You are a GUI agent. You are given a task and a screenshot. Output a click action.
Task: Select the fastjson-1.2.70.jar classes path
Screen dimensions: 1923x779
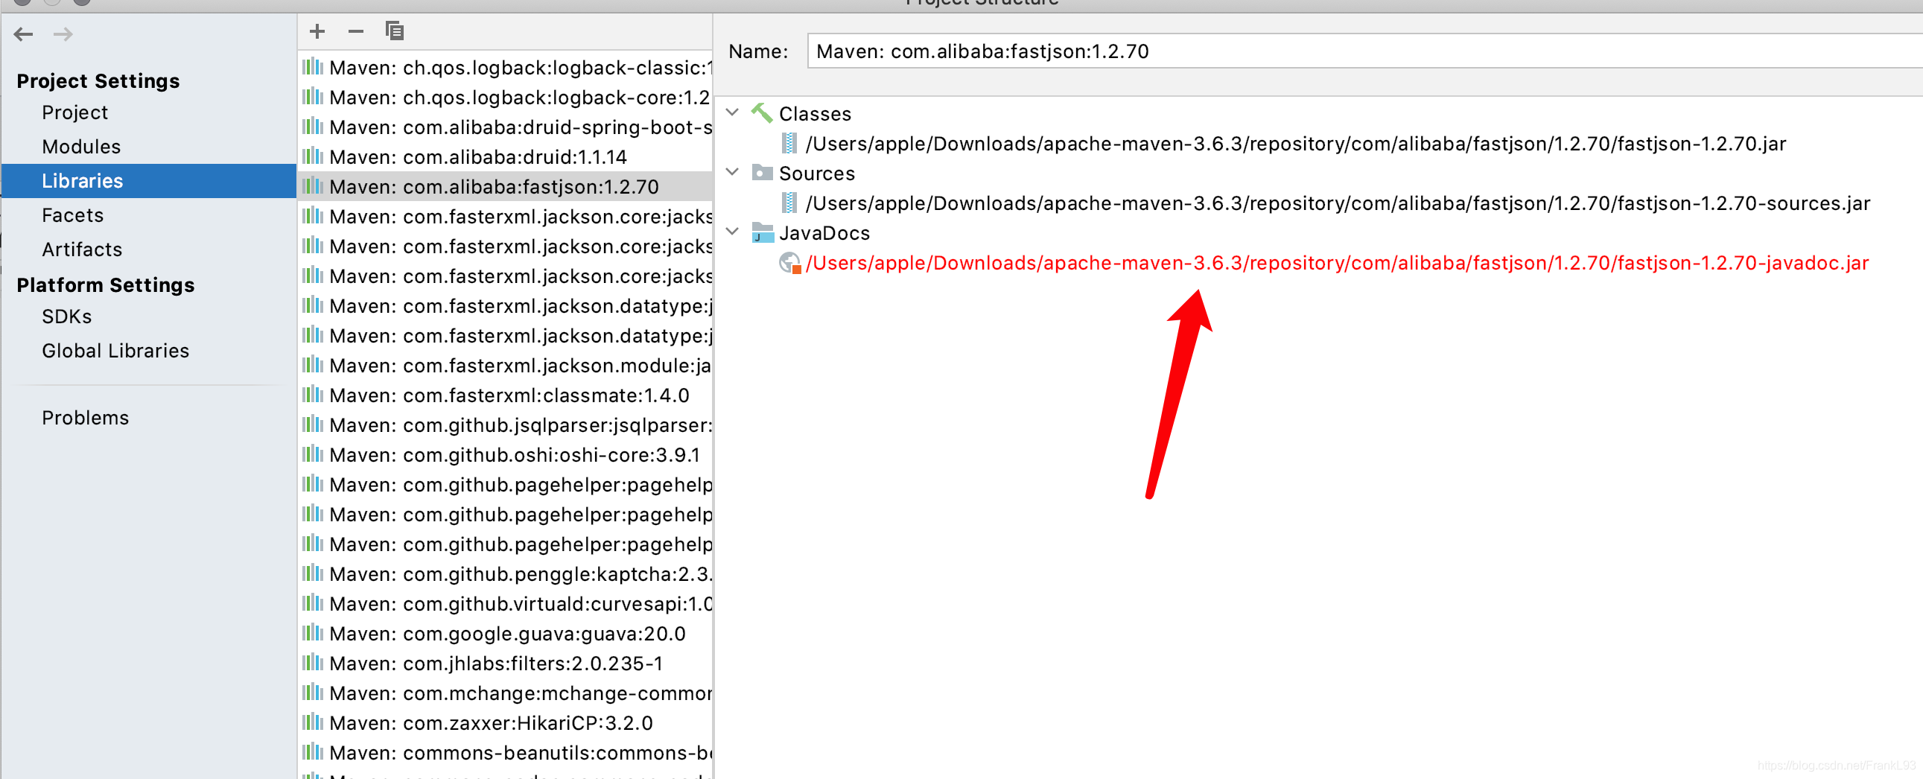point(1296,143)
